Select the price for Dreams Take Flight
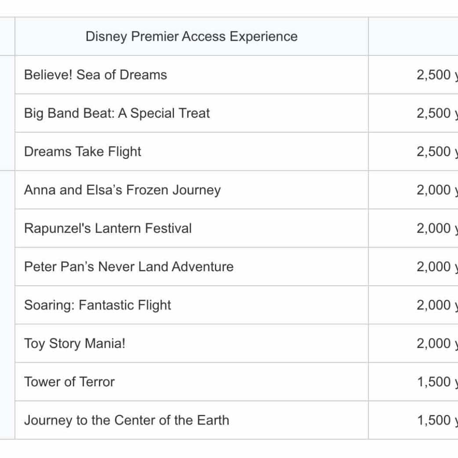The width and height of the screenshot is (458, 458). pos(434,152)
